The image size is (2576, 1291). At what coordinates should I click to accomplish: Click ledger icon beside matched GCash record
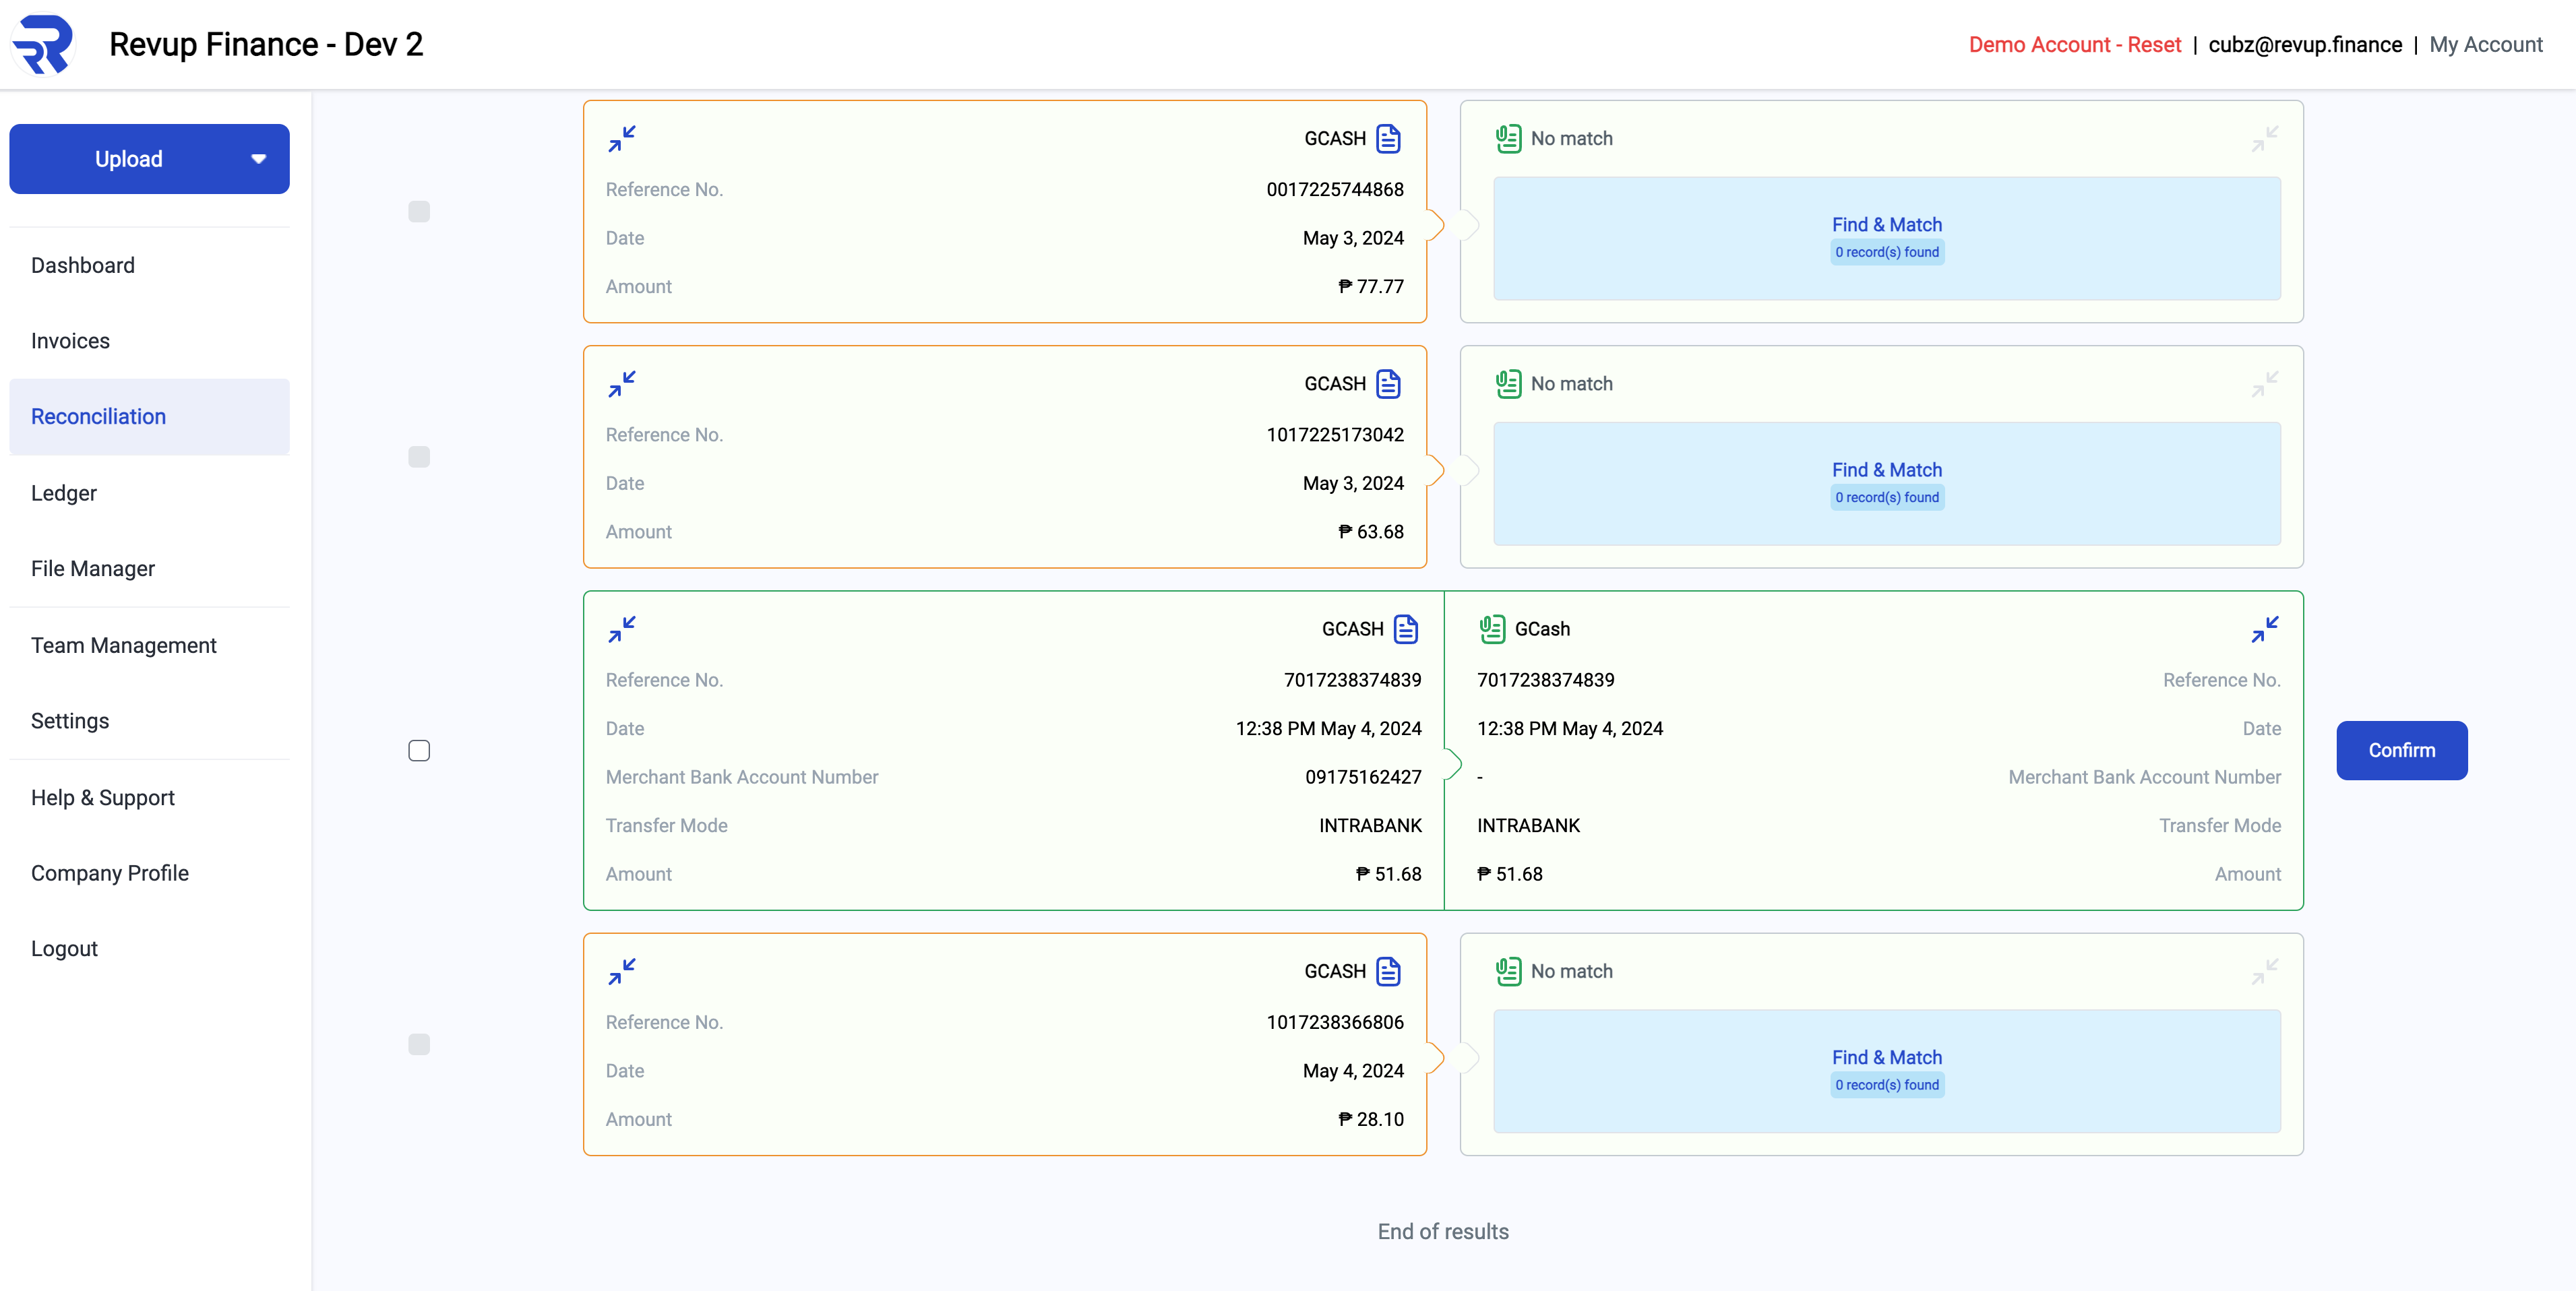pos(1492,629)
